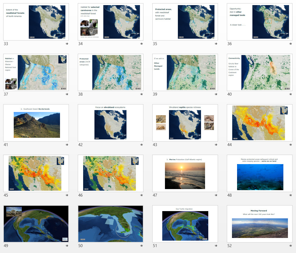Select the 'Habitat for selected carnivores' slide
The height and width of the screenshot is (253, 296).
click(111, 22)
